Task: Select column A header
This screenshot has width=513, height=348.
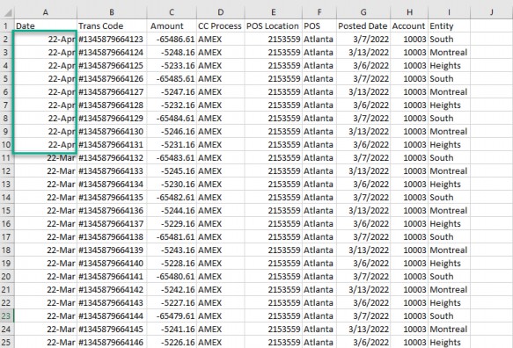Action: tap(46, 12)
